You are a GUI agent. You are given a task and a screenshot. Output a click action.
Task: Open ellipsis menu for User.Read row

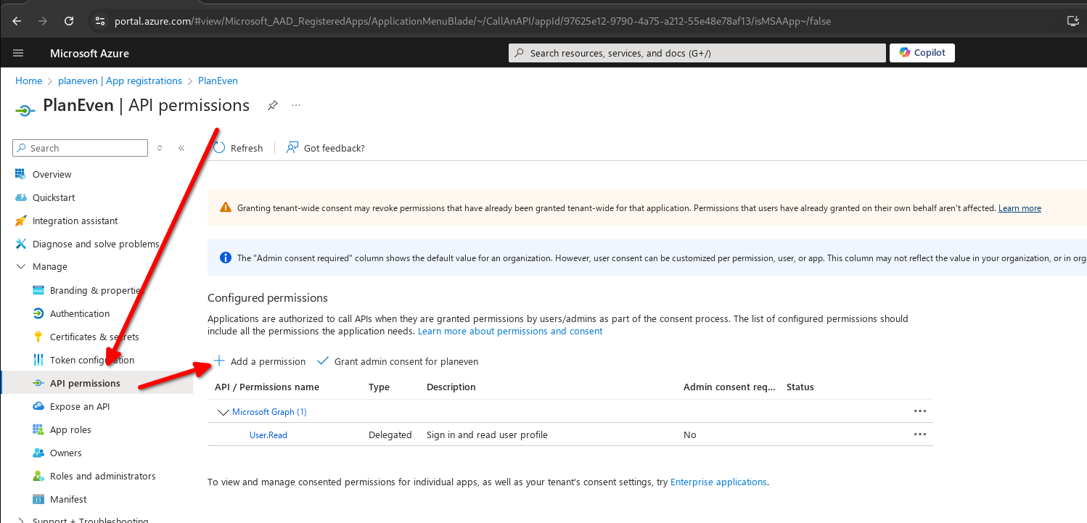click(x=920, y=435)
